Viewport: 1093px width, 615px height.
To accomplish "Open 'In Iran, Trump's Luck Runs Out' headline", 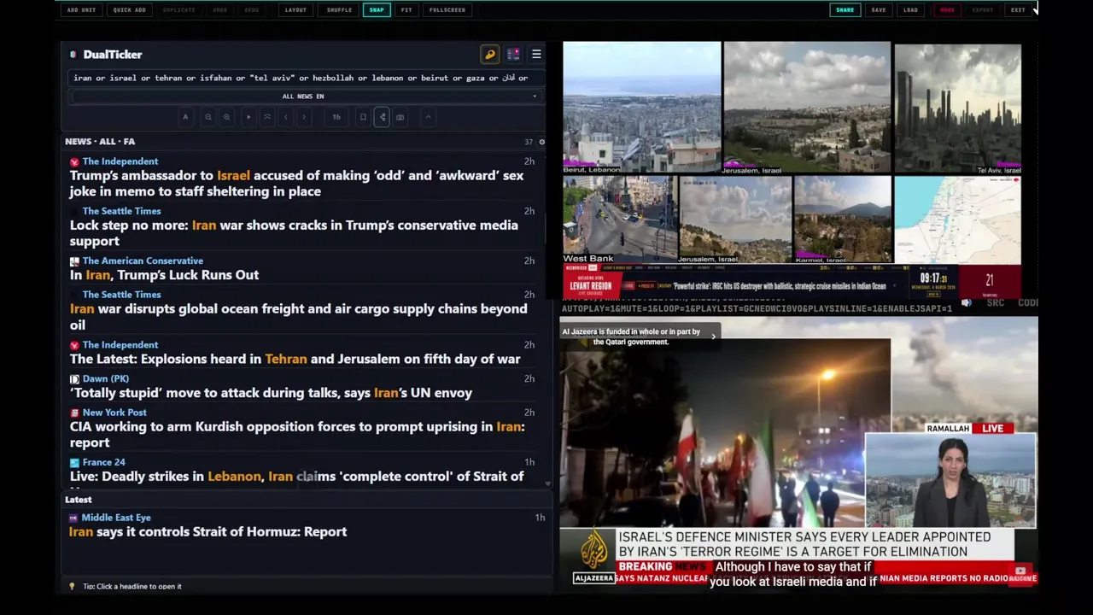I will 164,275.
